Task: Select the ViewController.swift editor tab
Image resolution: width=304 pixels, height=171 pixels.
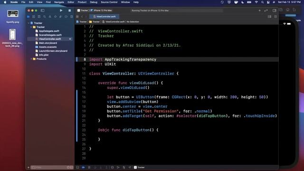Action: click(104, 17)
